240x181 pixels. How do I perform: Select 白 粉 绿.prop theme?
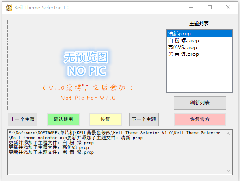(199, 40)
